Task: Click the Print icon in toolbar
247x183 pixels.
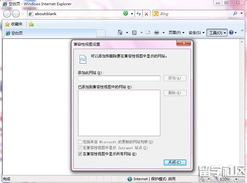Action: (x=157, y=33)
